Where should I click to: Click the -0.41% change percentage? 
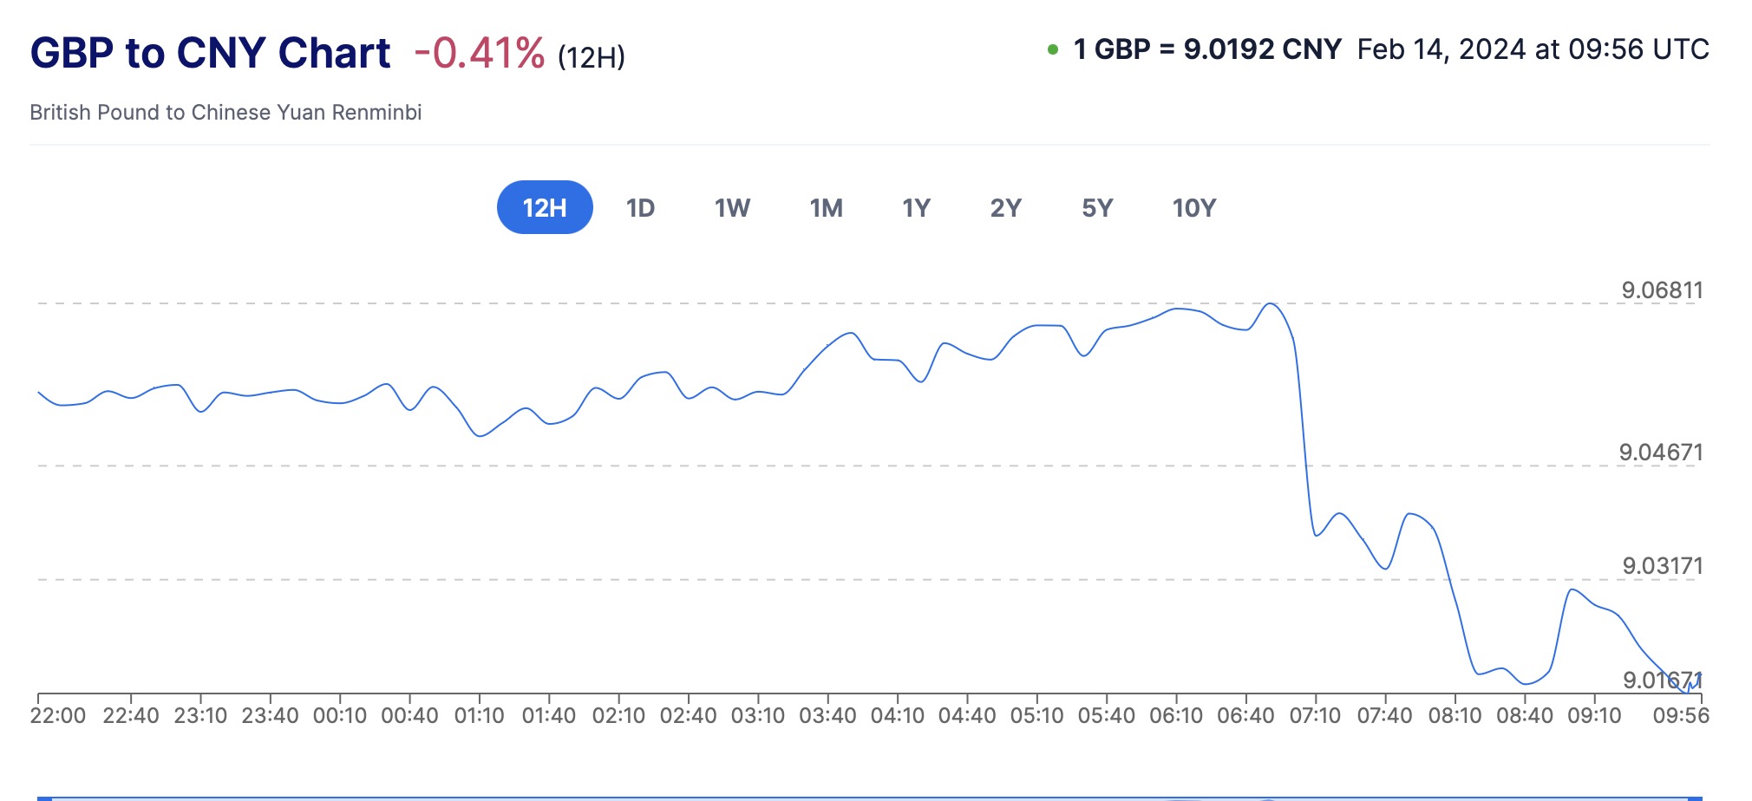tap(480, 54)
